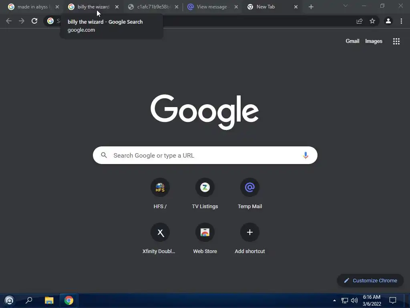Go forward to next page

click(22, 21)
